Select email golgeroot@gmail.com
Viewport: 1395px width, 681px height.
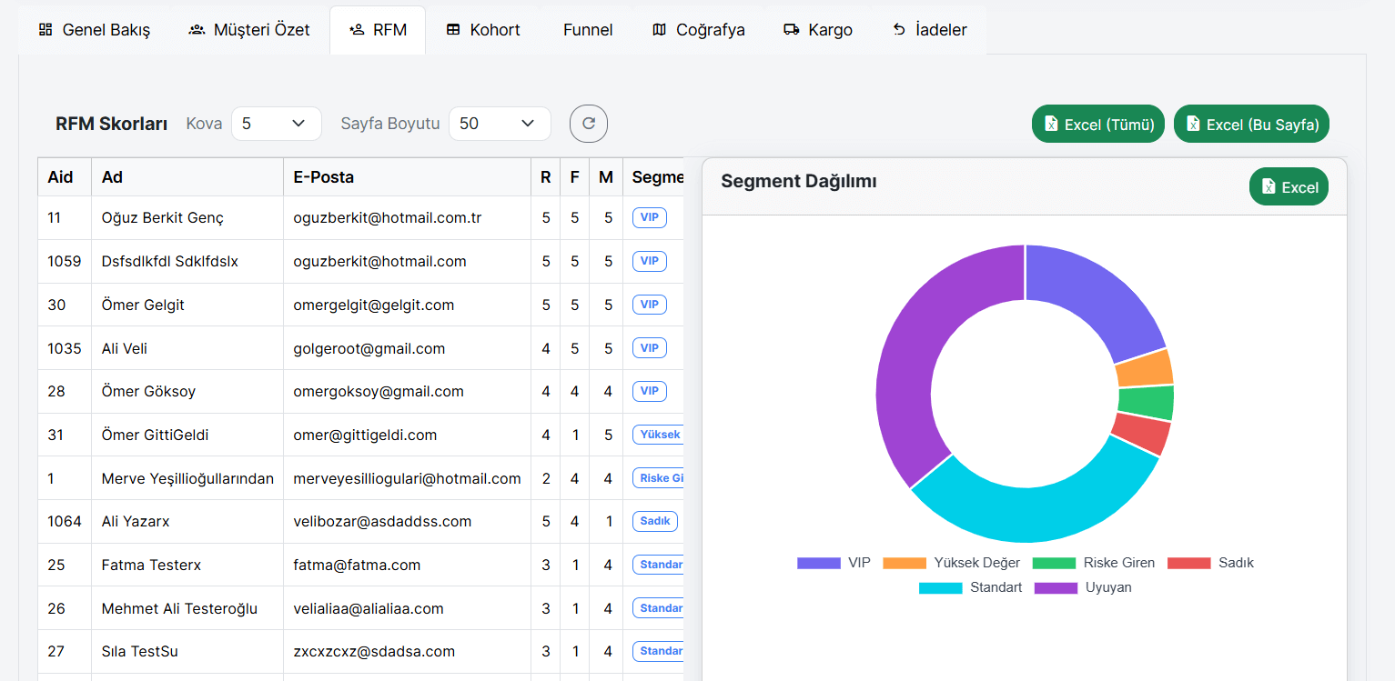(x=369, y=348)
